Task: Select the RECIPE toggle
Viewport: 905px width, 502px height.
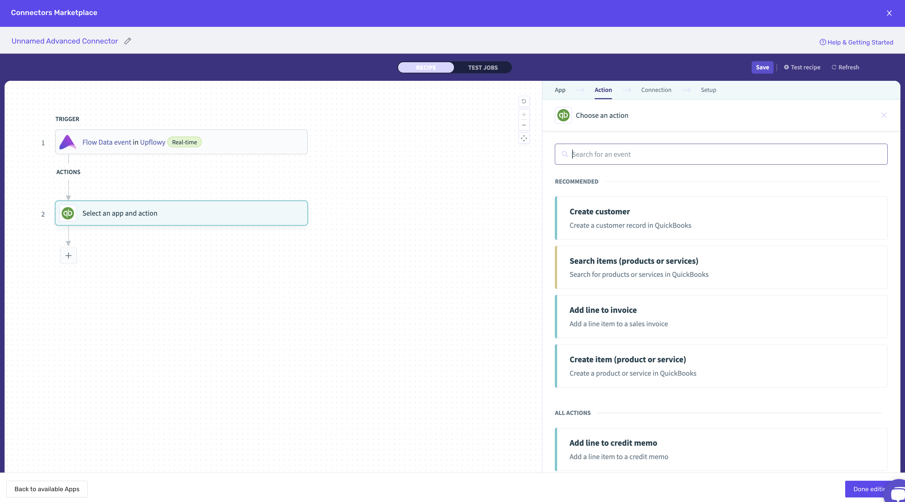Action: point(426,67)
